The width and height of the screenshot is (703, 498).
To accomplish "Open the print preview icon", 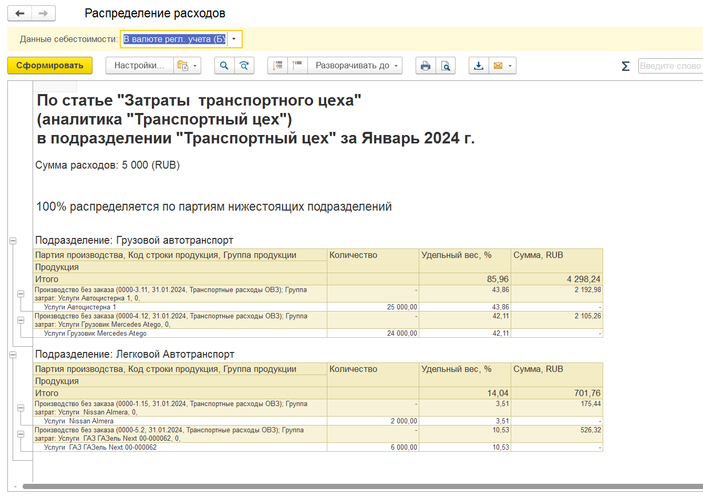I will [x=446, y=66].
